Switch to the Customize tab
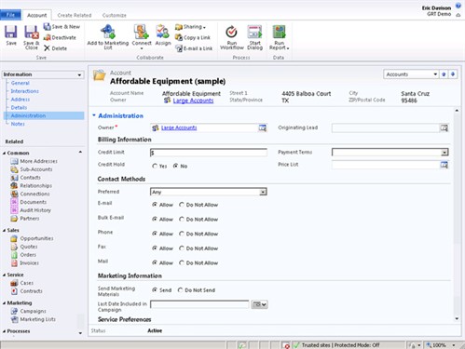Screen dimensions: 465x349 click(x=115, y=15)
